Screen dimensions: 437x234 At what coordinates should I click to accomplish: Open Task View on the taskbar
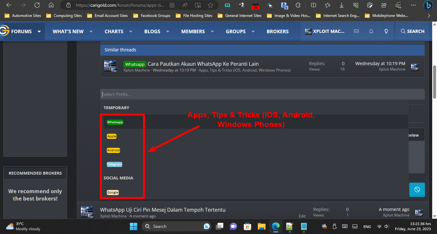click(219, 226)
